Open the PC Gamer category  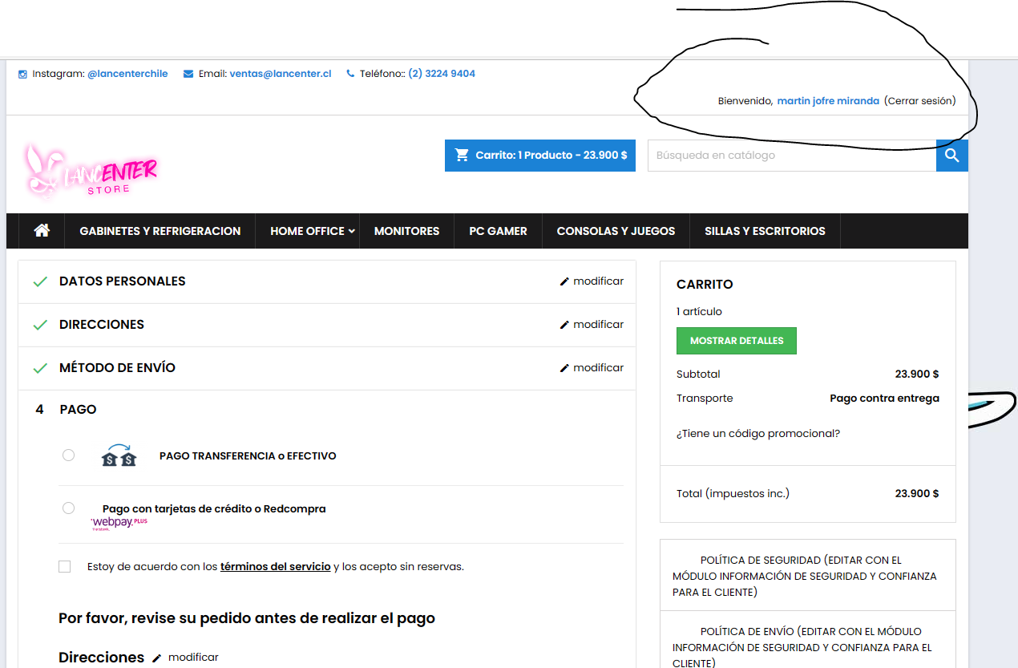point(498,231)
